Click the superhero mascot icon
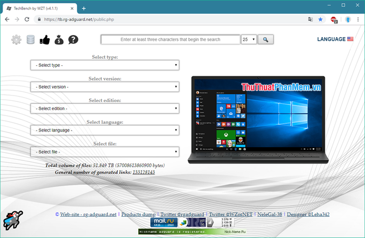Screen dimensions: 365x238 pyautogui.click(x=13, y=220)
